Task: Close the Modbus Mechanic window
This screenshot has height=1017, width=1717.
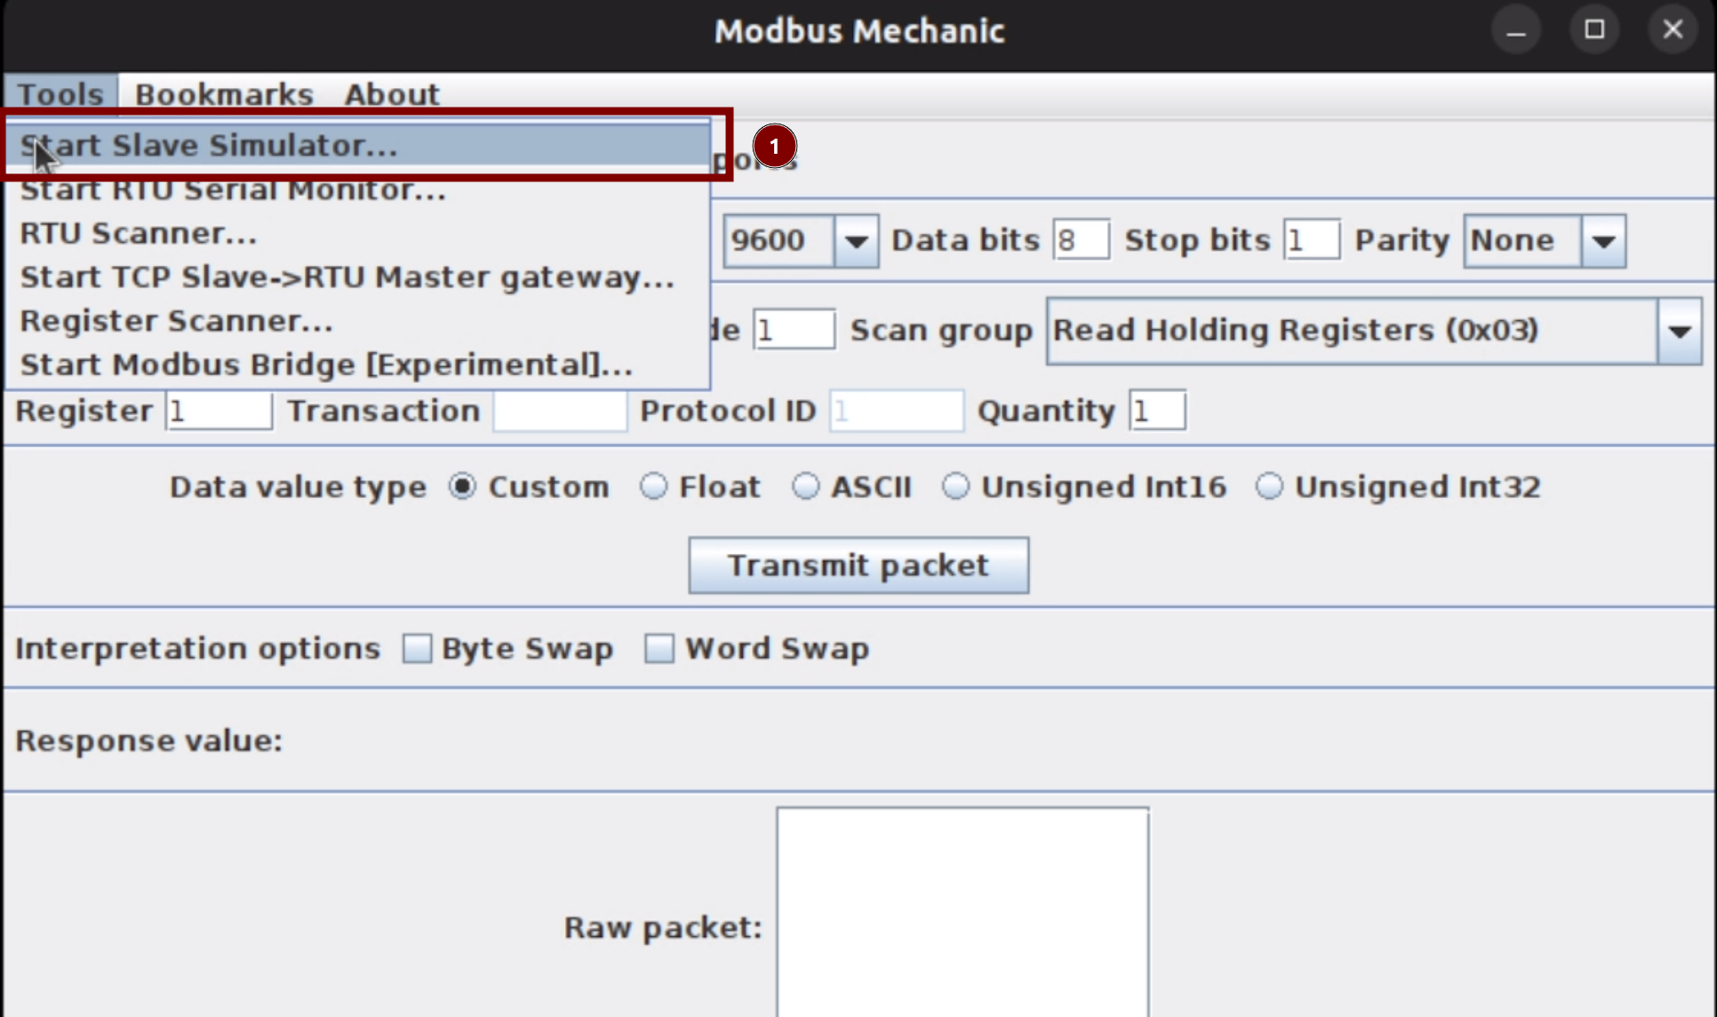Action: point(1673,31)
